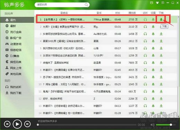Select 信息短信 in sidebar
The image size is (180, 130).
pos(17,50)
